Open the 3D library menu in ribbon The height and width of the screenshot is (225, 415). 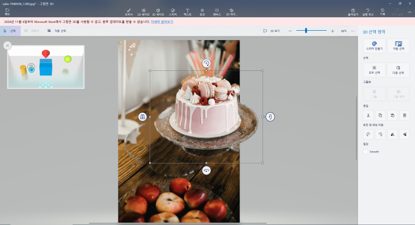click(x=231, y=11)
